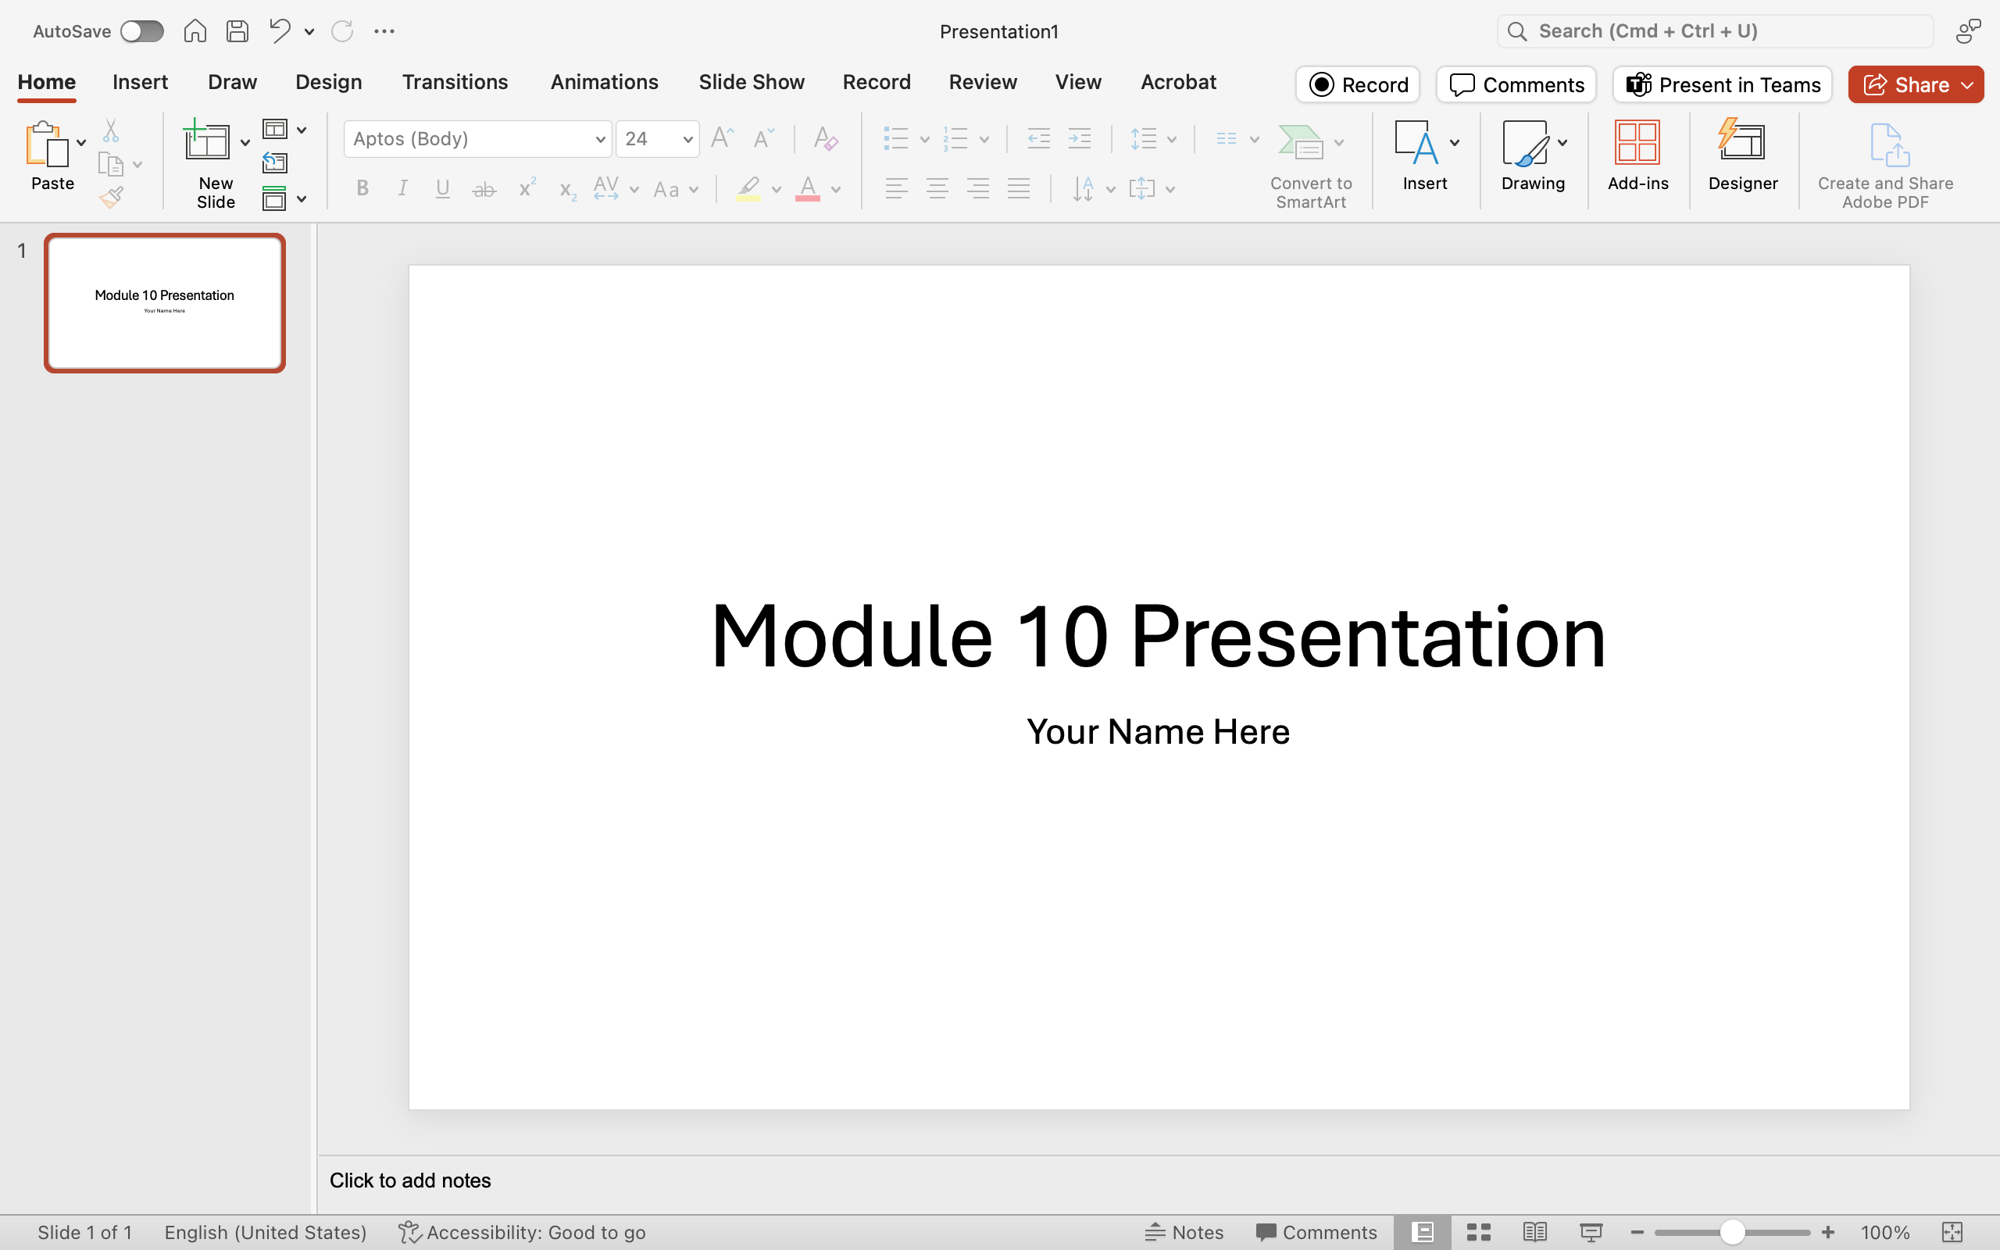2000x1250 pixels.
Task: Open the Design tab
Action: click(329, 82)
